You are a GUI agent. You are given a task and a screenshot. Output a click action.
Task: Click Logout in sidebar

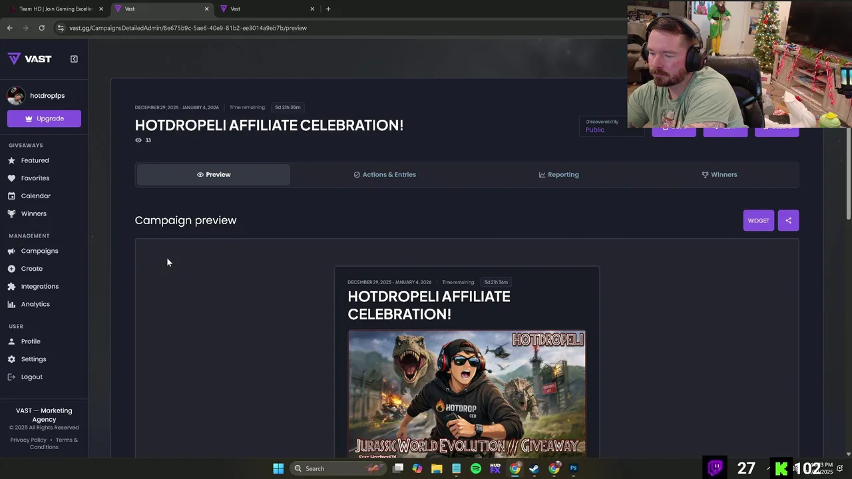[25, 377]
